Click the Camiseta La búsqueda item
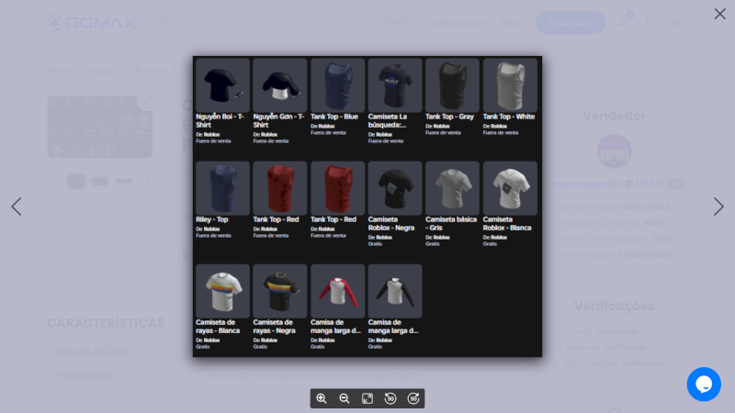 click(x=395, y=101)
